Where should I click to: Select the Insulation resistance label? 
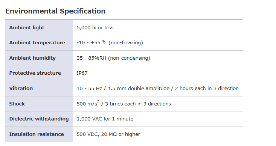[x=37, y=134]
